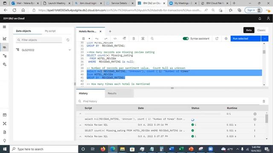This screenshot has width=273, height=153.
Task: Collapse the 5:37:57 PM Hotels Review group
Action: 80,136
